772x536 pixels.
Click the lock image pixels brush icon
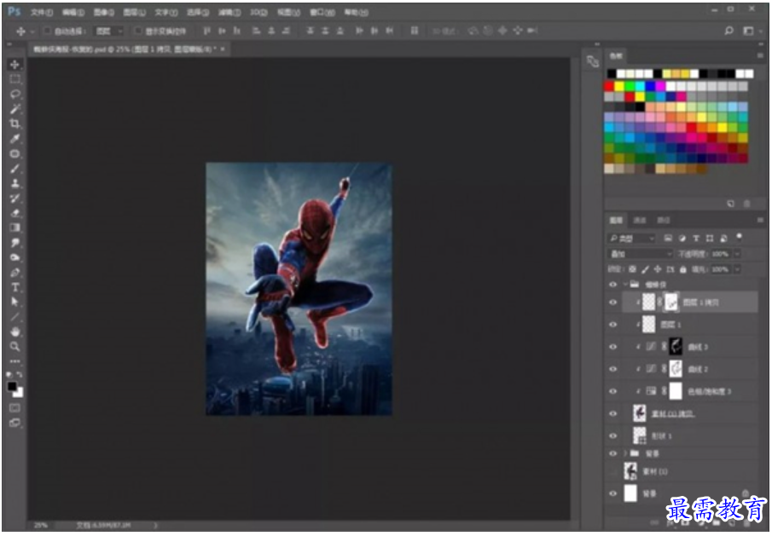pos(645,269)
